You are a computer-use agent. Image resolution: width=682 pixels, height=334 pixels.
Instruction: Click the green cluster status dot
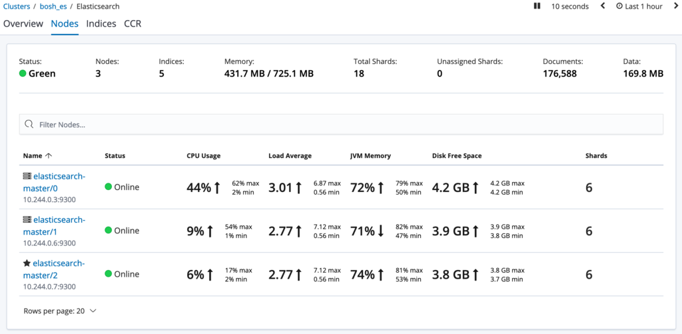pos(23,73)
